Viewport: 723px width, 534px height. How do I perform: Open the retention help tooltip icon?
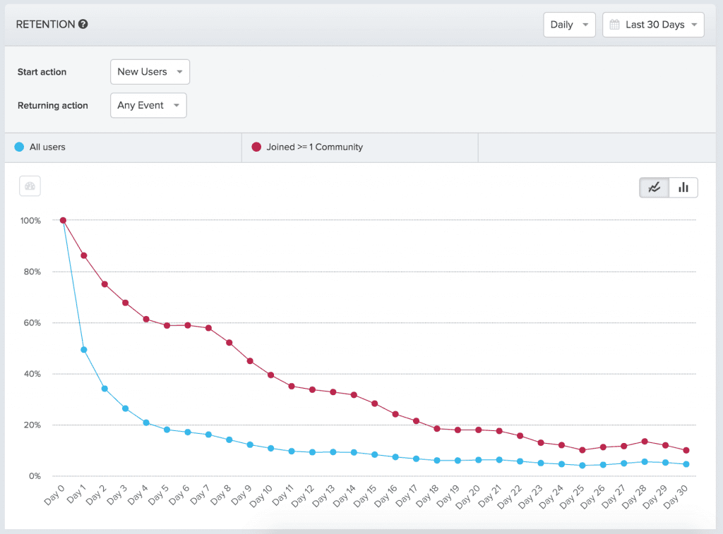(x=84, y=23)
